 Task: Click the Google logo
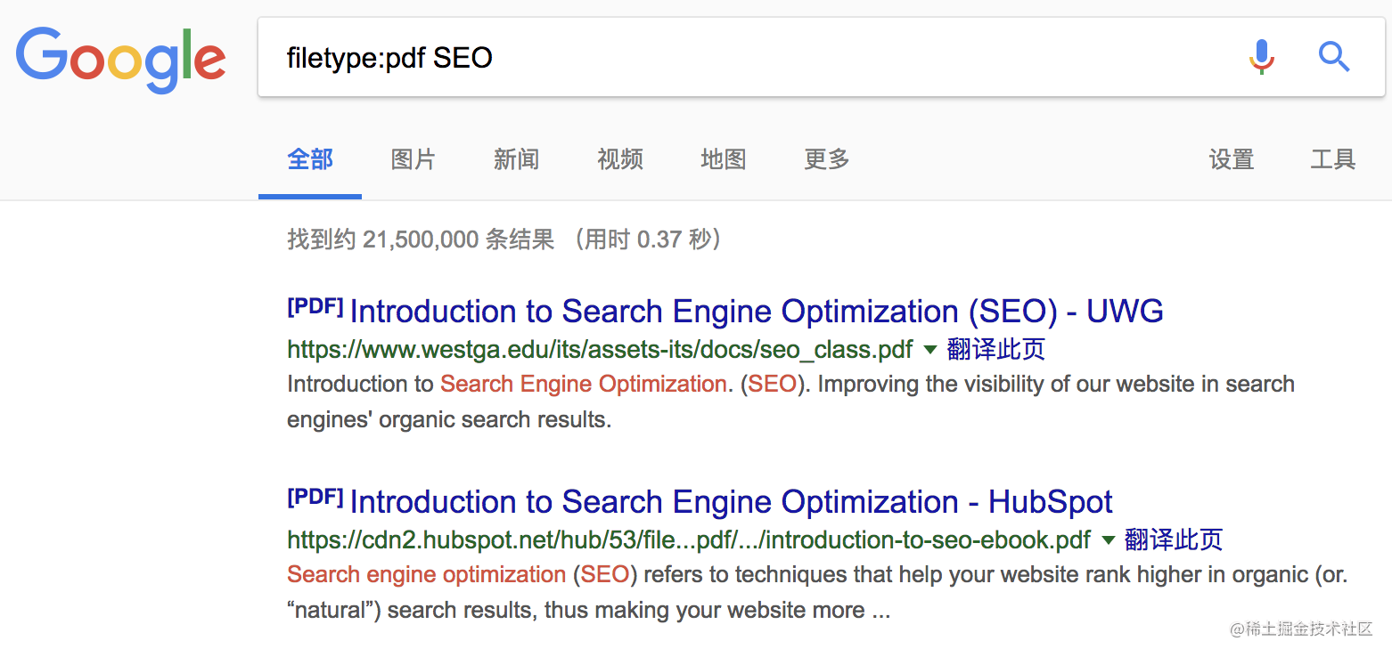coord(121,60)
